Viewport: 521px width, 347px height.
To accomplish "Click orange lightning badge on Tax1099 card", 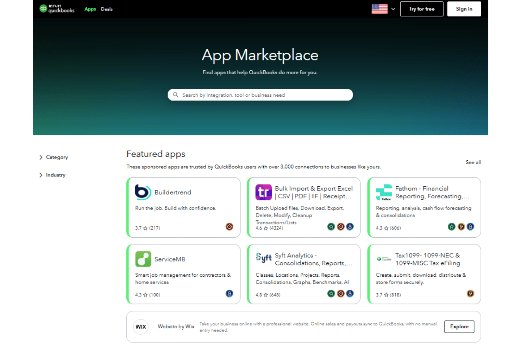I will (x=470, y=294).
